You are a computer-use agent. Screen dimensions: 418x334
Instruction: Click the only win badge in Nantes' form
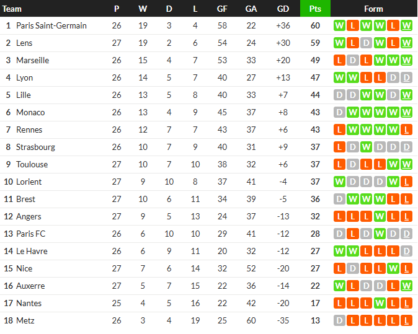pos(380,303)
